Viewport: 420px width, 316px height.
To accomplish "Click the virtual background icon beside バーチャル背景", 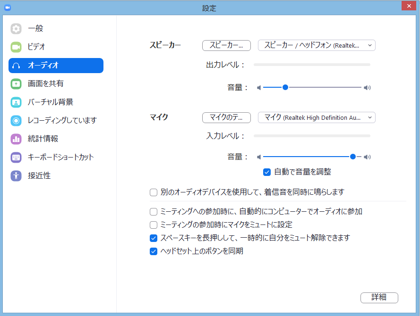I will click(16, 102).
